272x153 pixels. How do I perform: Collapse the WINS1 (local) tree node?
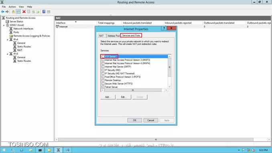click(4, 25)
